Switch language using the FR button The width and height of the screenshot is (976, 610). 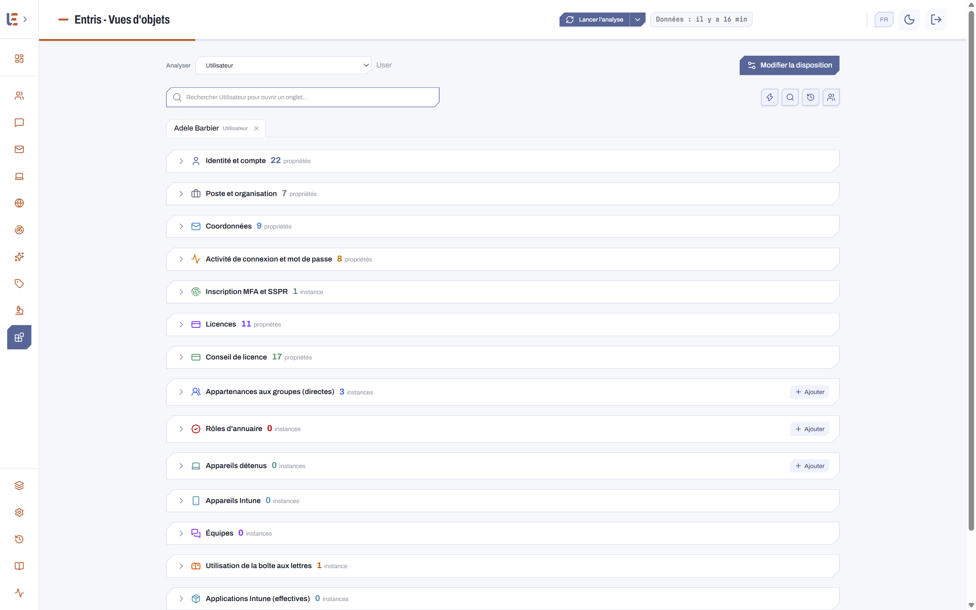(x=884, y=20)
